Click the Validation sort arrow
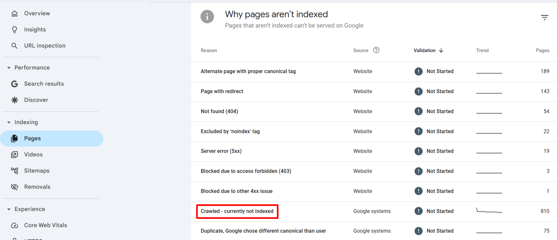 tap(441, 50)
